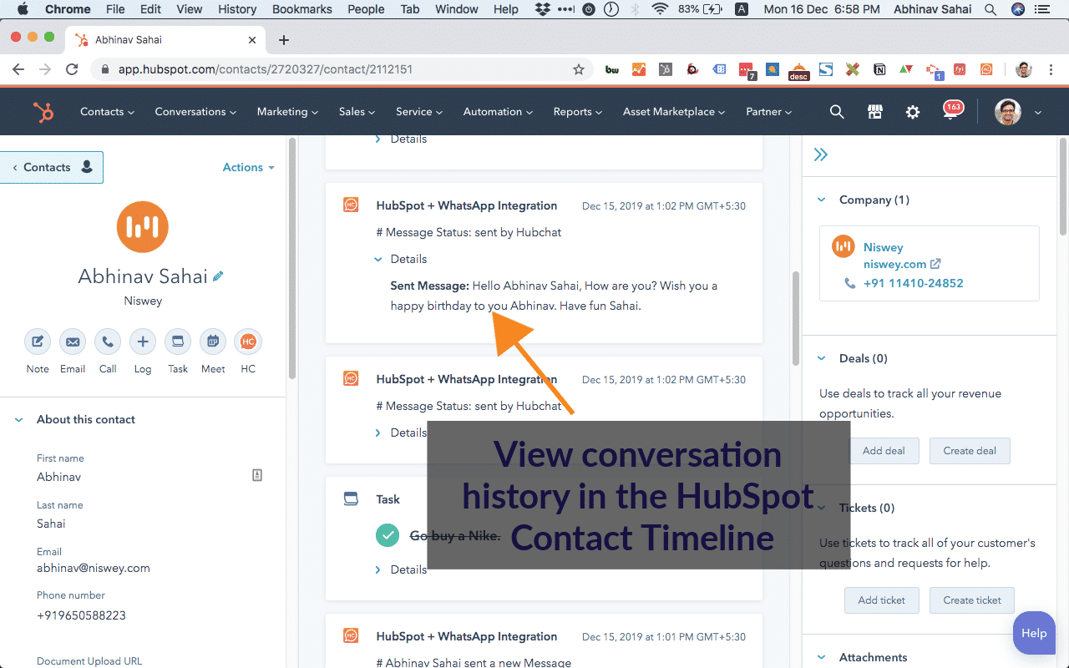Collapse right sidebar with double chevron
Screen dimensions: 1069x668
click(821, 154)
